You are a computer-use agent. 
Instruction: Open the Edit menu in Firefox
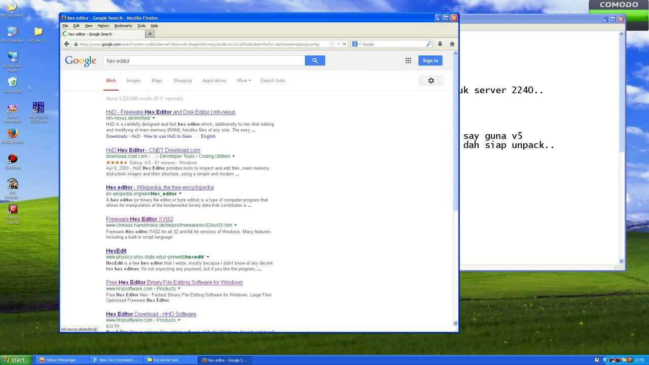(x=76, y=26)
